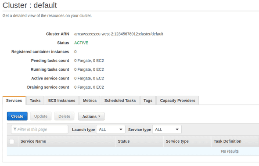Expand the Service type ALL dropdown
Image resolution: width=259 pixels, height=166 pixels.
coord(167,130)
